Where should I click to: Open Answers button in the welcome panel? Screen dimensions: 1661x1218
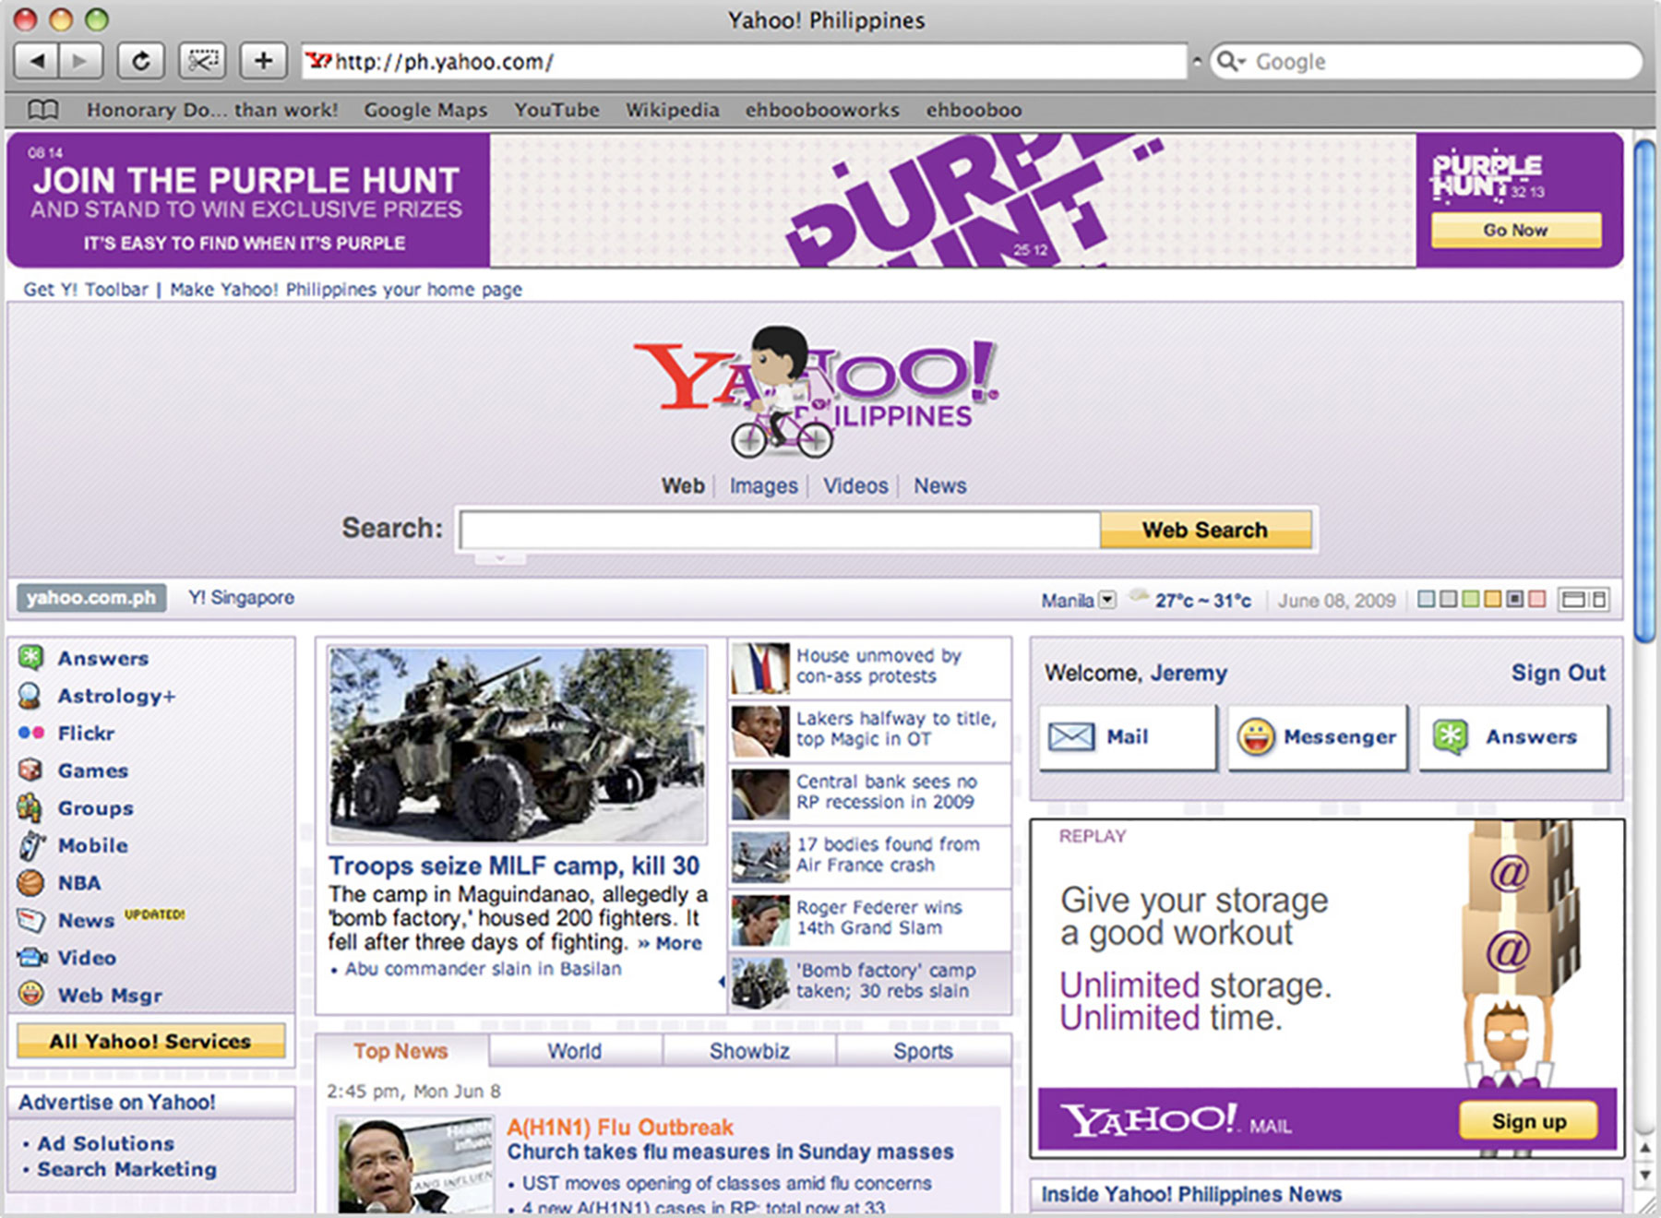1513,736
